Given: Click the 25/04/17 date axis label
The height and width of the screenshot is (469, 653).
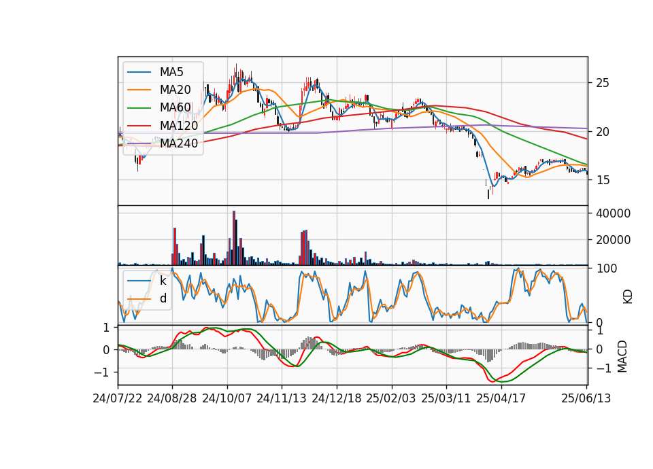Looking at the screenshot, I should [x=501, y=398].
